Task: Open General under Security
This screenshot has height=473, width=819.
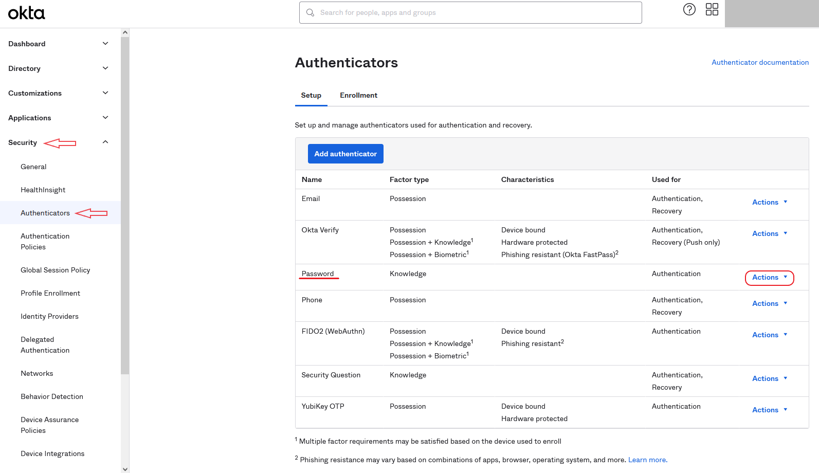Action: pyautogui.click(x=33, y=167)
